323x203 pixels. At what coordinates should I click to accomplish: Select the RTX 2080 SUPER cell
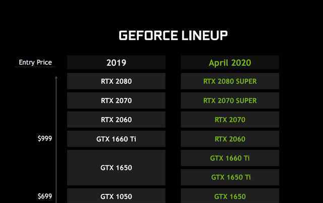tap(230, 81)
